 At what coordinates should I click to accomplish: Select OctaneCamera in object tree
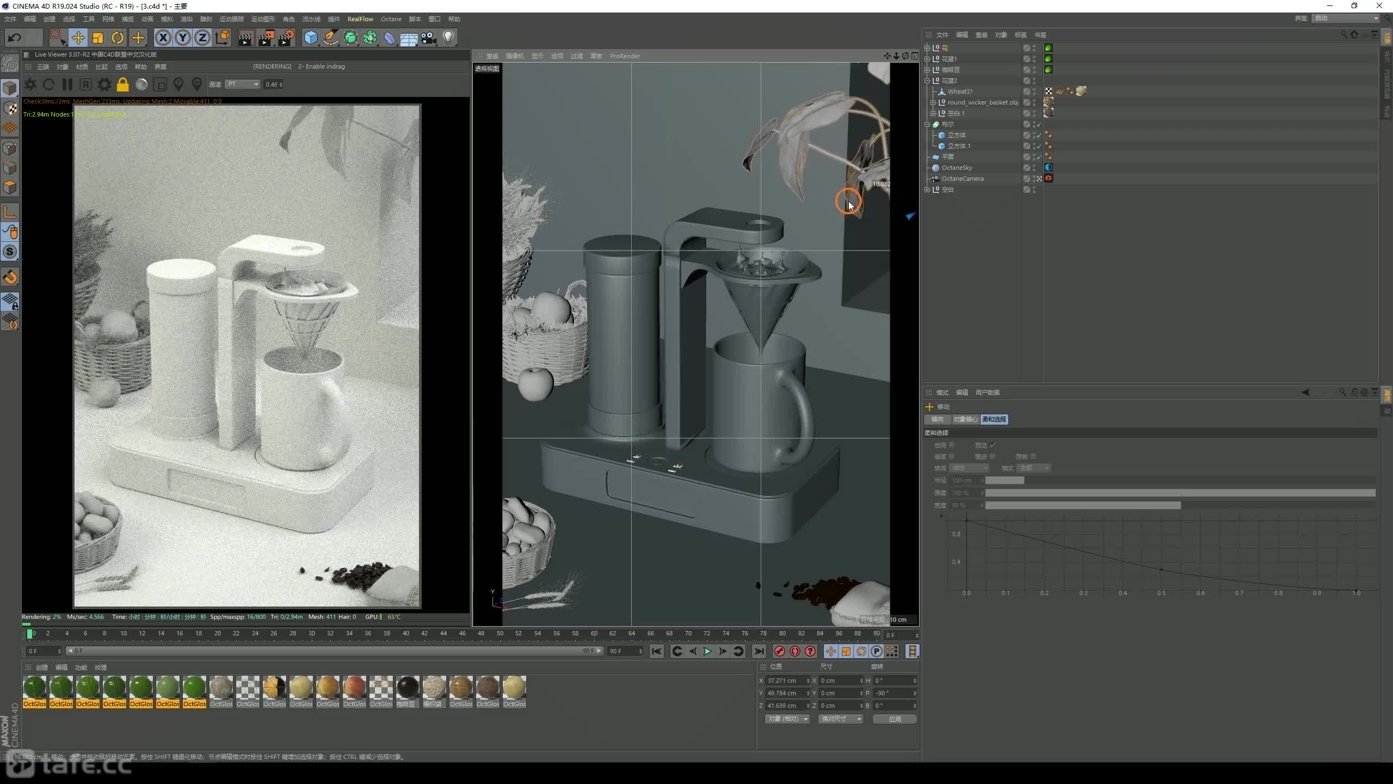click(962, 179)
